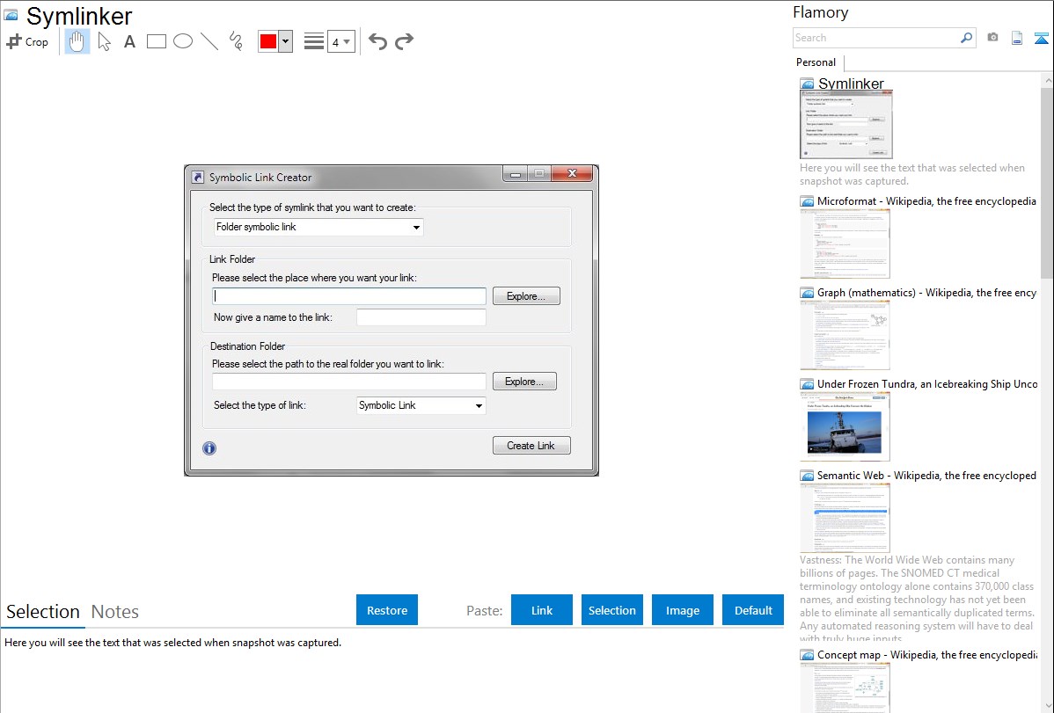Click the camera snapshot icon

[x=992, y=38]
